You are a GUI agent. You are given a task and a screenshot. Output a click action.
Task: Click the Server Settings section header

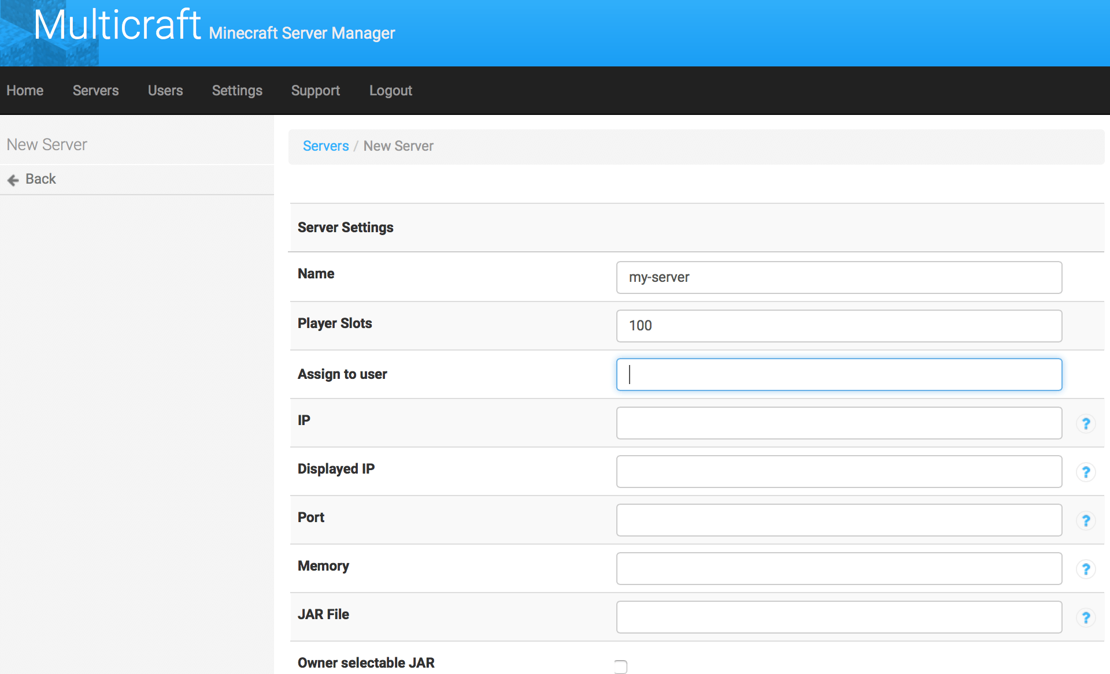coord(345,228)
